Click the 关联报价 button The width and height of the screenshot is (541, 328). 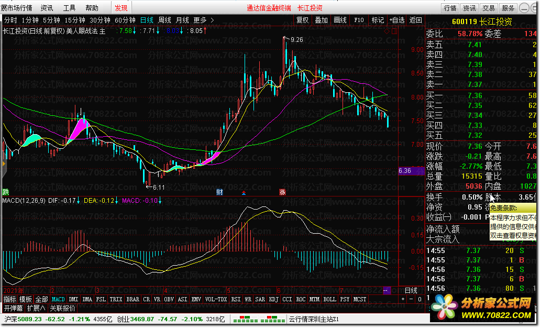(62, 308)
